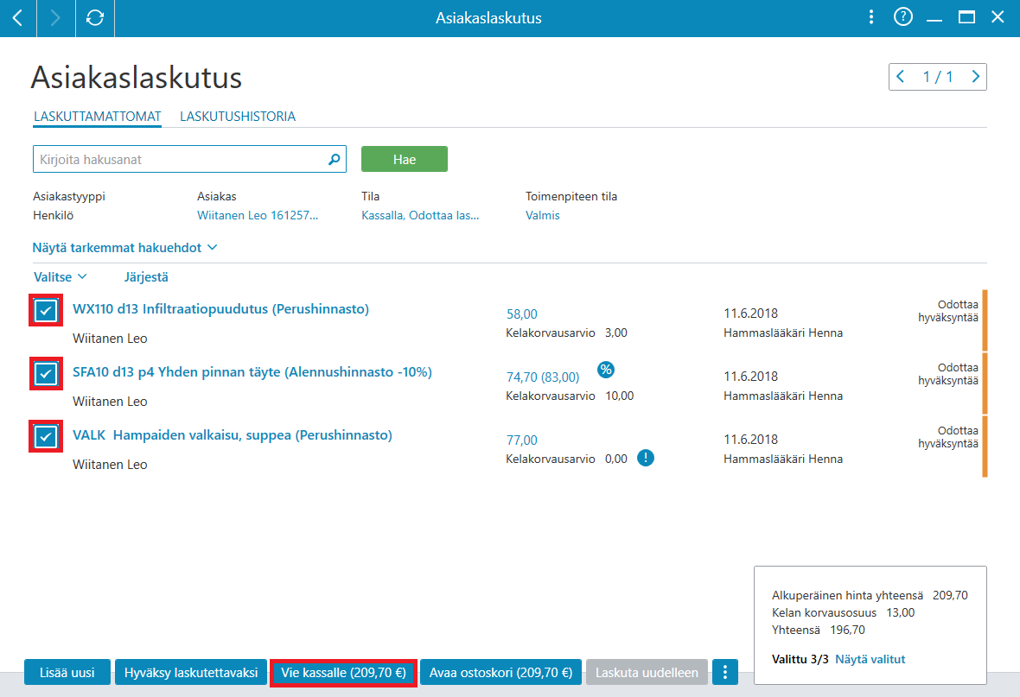Expand Näytä tarkemmat hakuehdot
The height and width of the screenshot is (697, 1020).
point(124,248)
